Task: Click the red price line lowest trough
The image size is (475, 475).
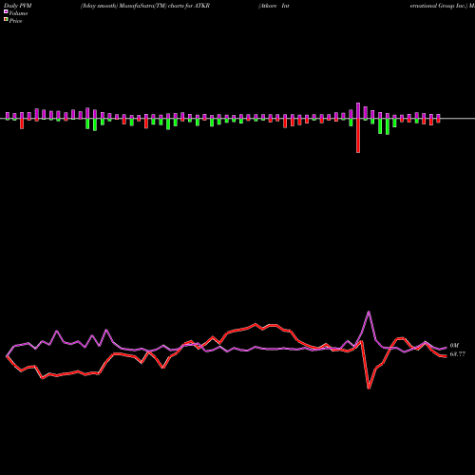Action: point(369,388)
